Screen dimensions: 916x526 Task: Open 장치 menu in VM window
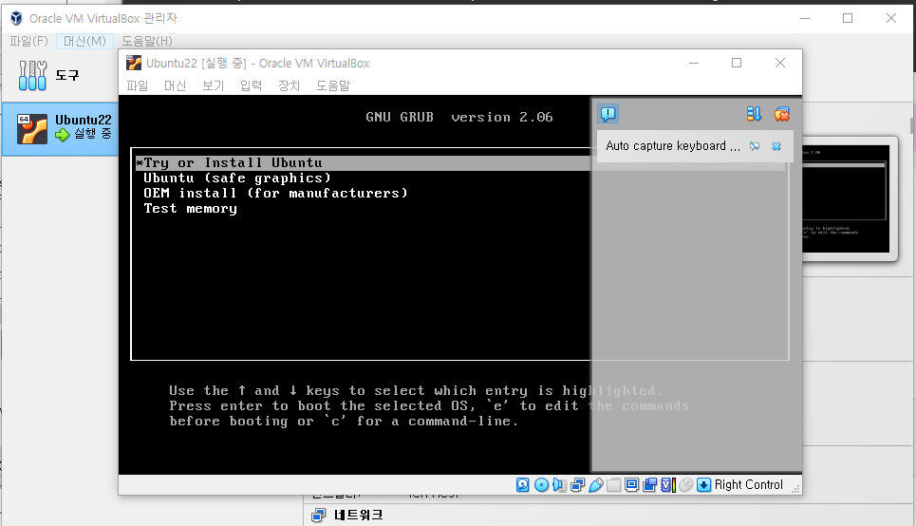click(x=290, y=85)
